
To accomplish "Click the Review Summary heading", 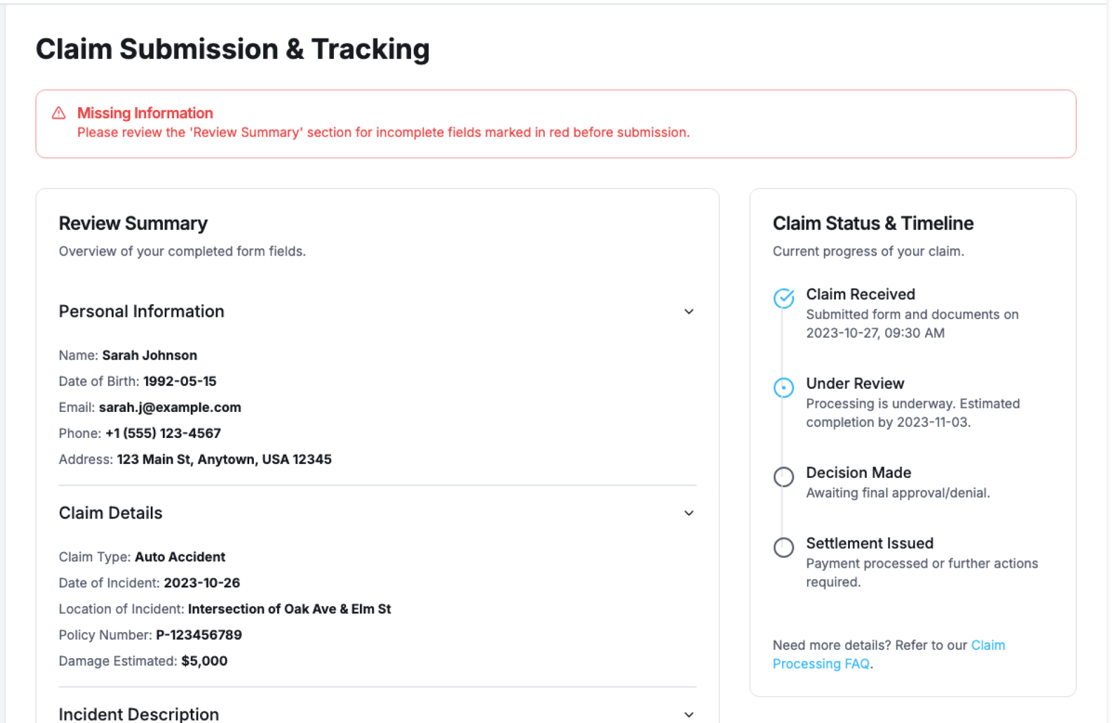I will 133,224.
